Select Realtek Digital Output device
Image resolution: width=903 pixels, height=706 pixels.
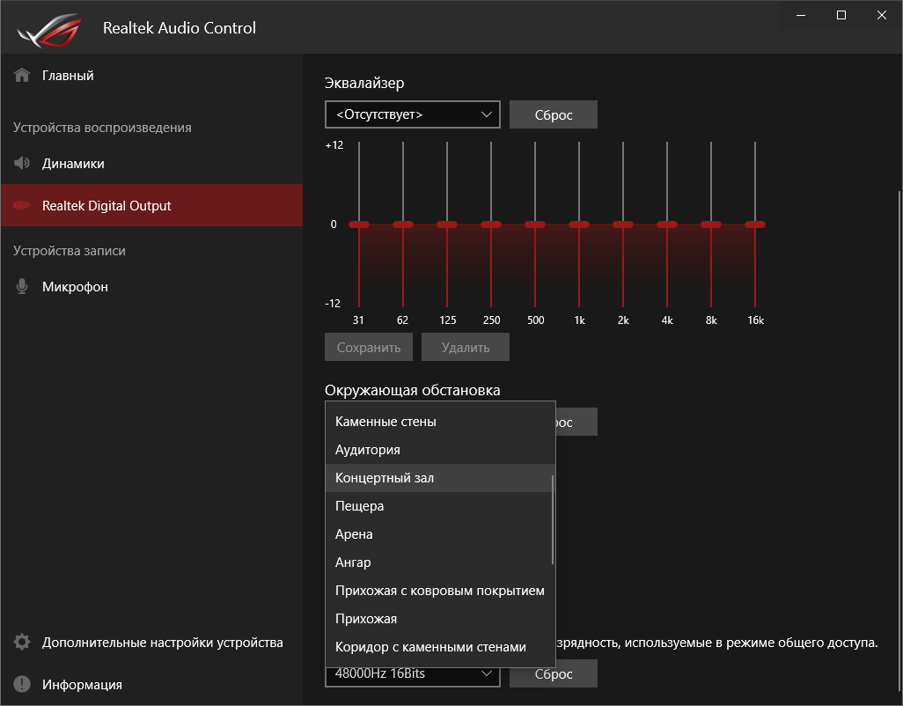pyautogui.click(x=151, y=205)
